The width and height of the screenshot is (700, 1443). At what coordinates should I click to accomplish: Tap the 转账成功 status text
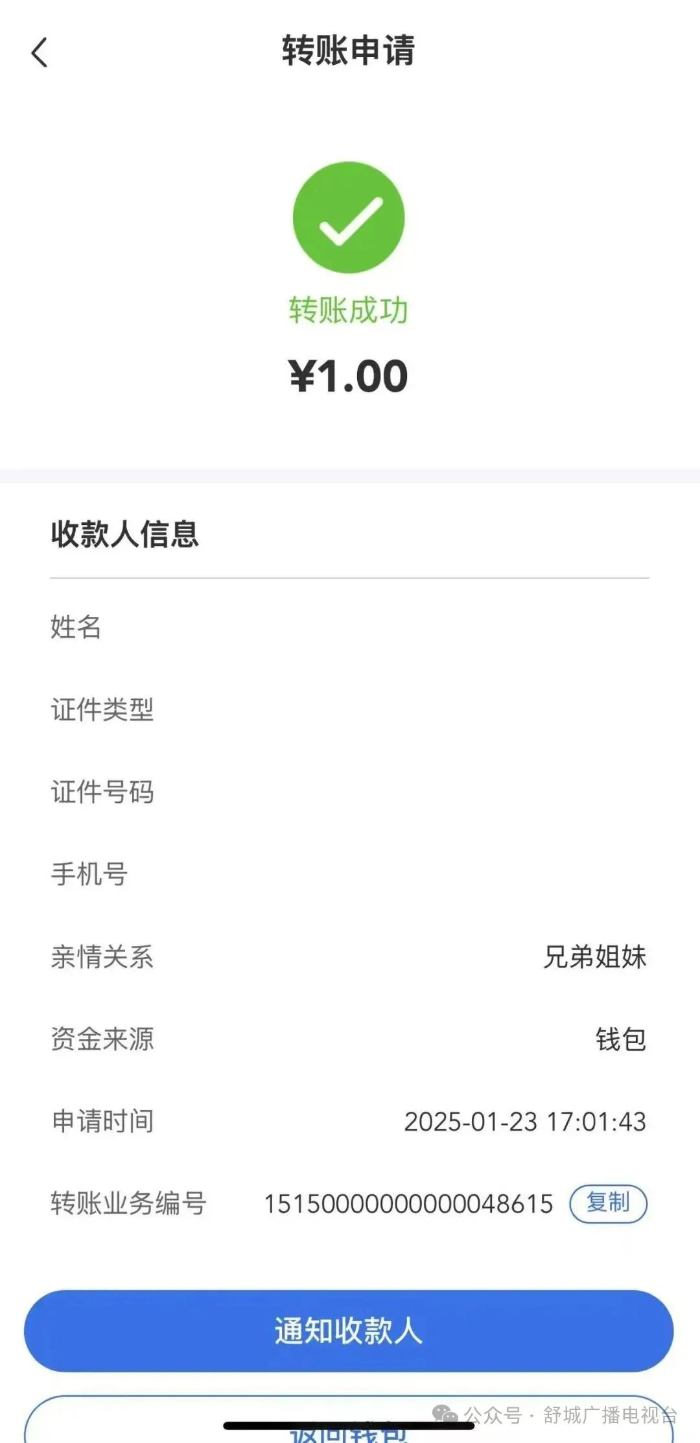[349, 310]
